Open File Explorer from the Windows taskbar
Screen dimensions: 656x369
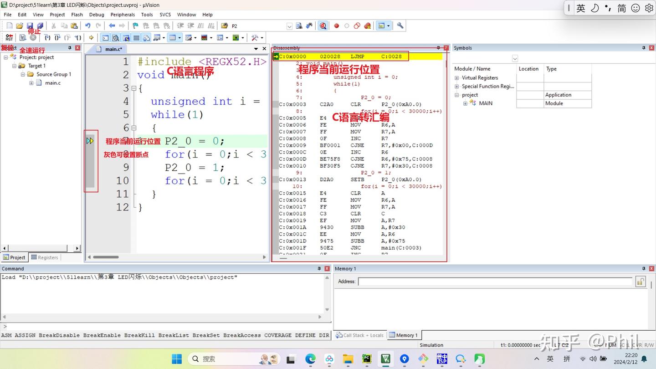pyautogui.click(x=348, y=359)
